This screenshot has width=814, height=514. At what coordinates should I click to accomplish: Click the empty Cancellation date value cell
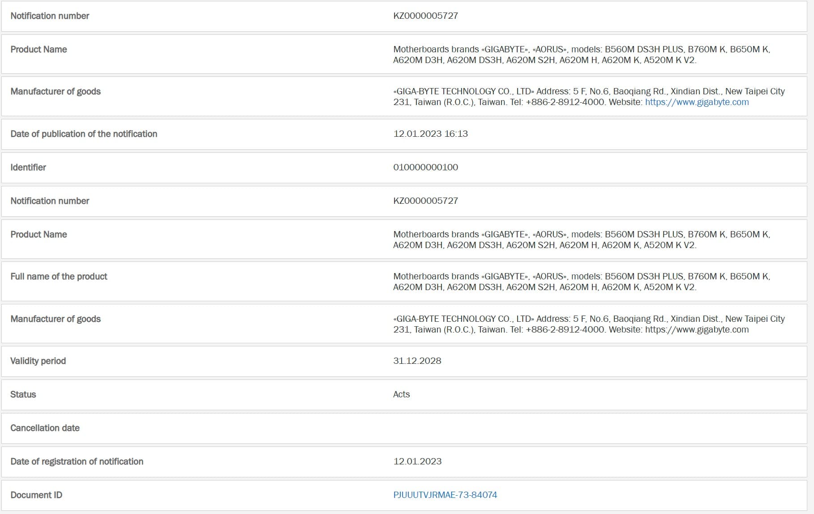[582, 428]
